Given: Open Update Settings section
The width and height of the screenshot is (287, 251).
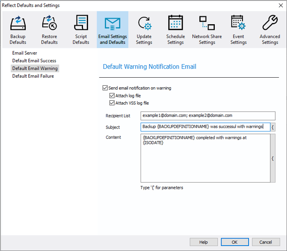Looking at the screenshot, I should click(x=144, y=30).
